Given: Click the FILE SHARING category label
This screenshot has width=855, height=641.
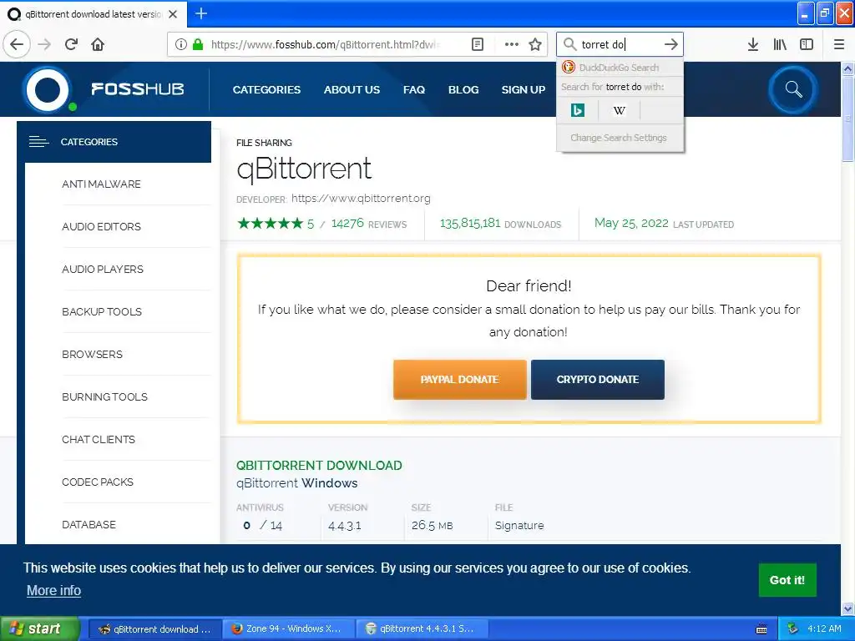Looking at the screenshot, I should pos(265,143).
